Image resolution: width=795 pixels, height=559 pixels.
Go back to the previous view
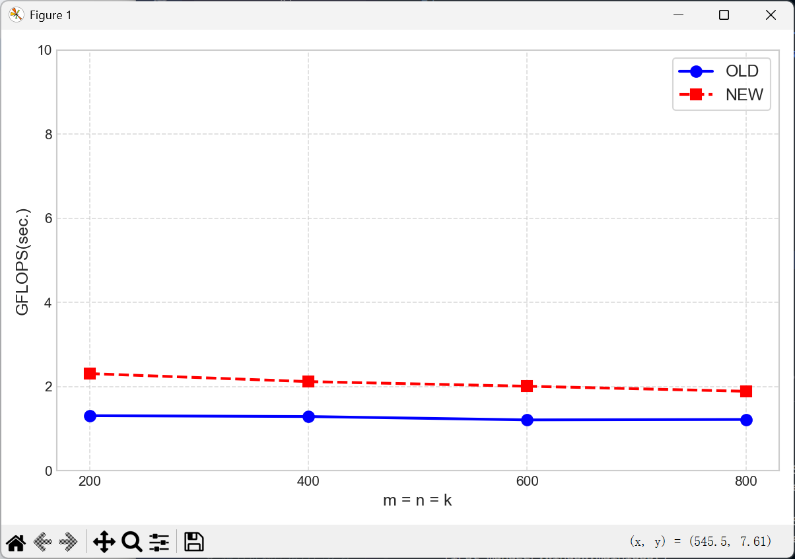tap(43, 543)
